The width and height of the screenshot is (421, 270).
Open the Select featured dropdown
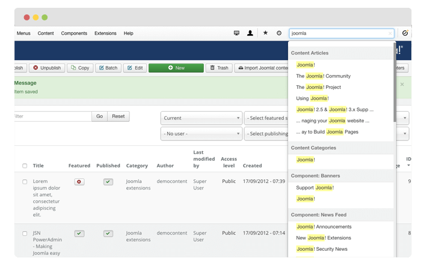pos(266,118)
